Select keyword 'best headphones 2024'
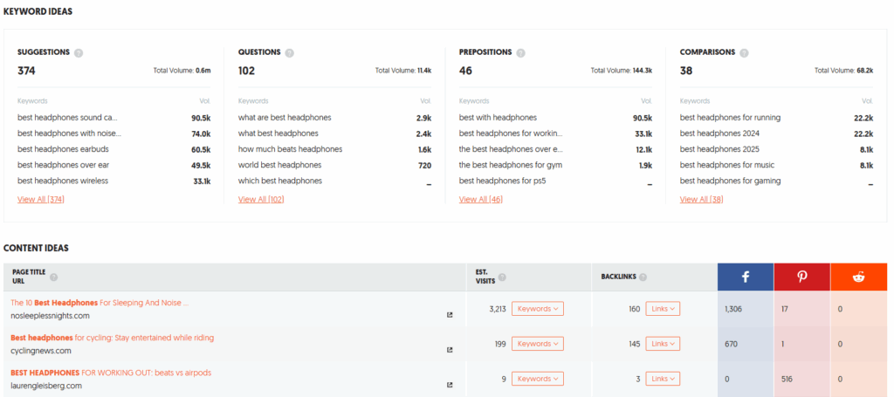 point(719,133)
